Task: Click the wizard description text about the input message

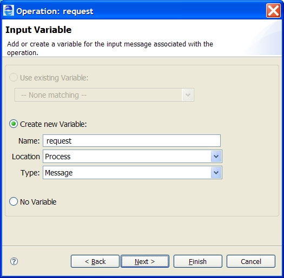Action: pos(110,48)
